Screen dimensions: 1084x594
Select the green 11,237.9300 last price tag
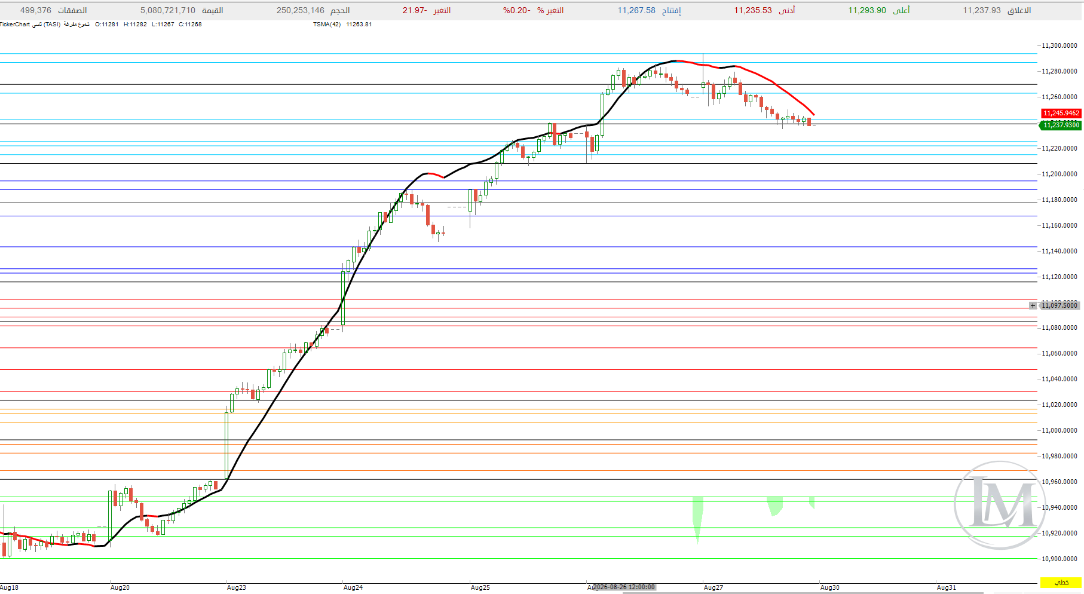tap(1061, 125)
